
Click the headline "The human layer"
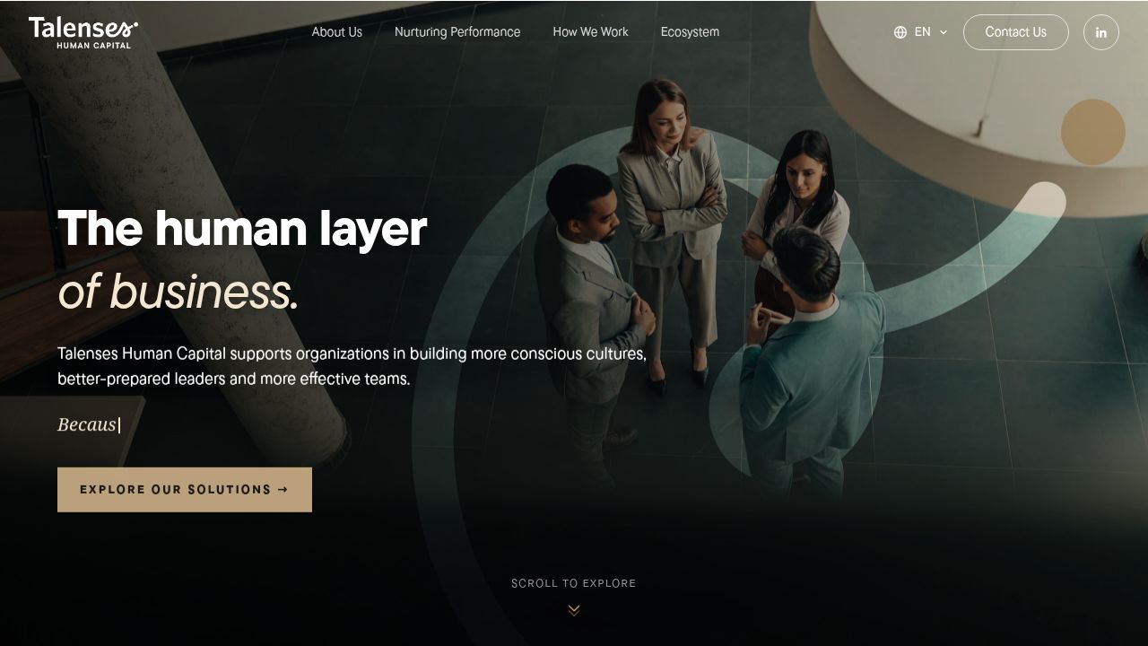click(242, 228)
